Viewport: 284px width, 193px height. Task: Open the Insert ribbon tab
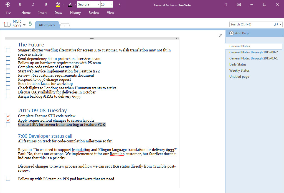click(x=42, y=13)
